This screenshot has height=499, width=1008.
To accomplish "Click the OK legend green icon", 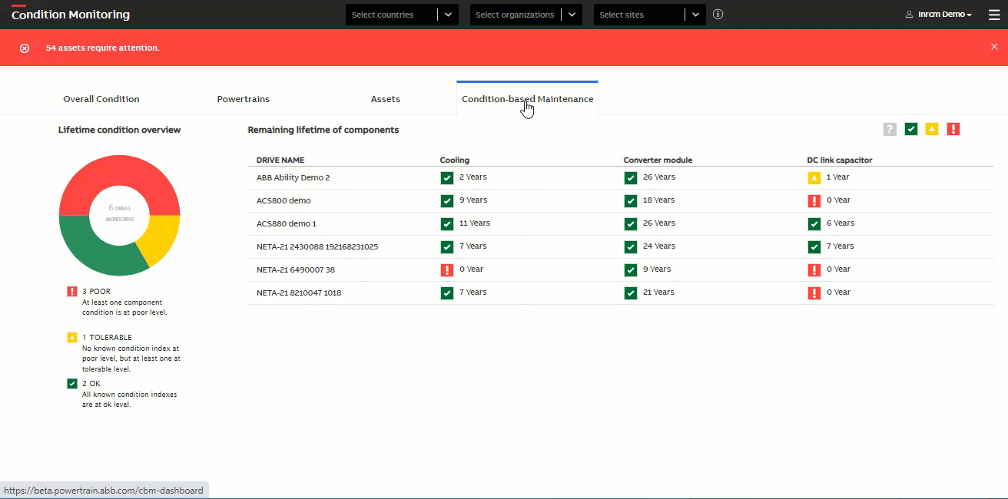I will click(x=72, y=384).
